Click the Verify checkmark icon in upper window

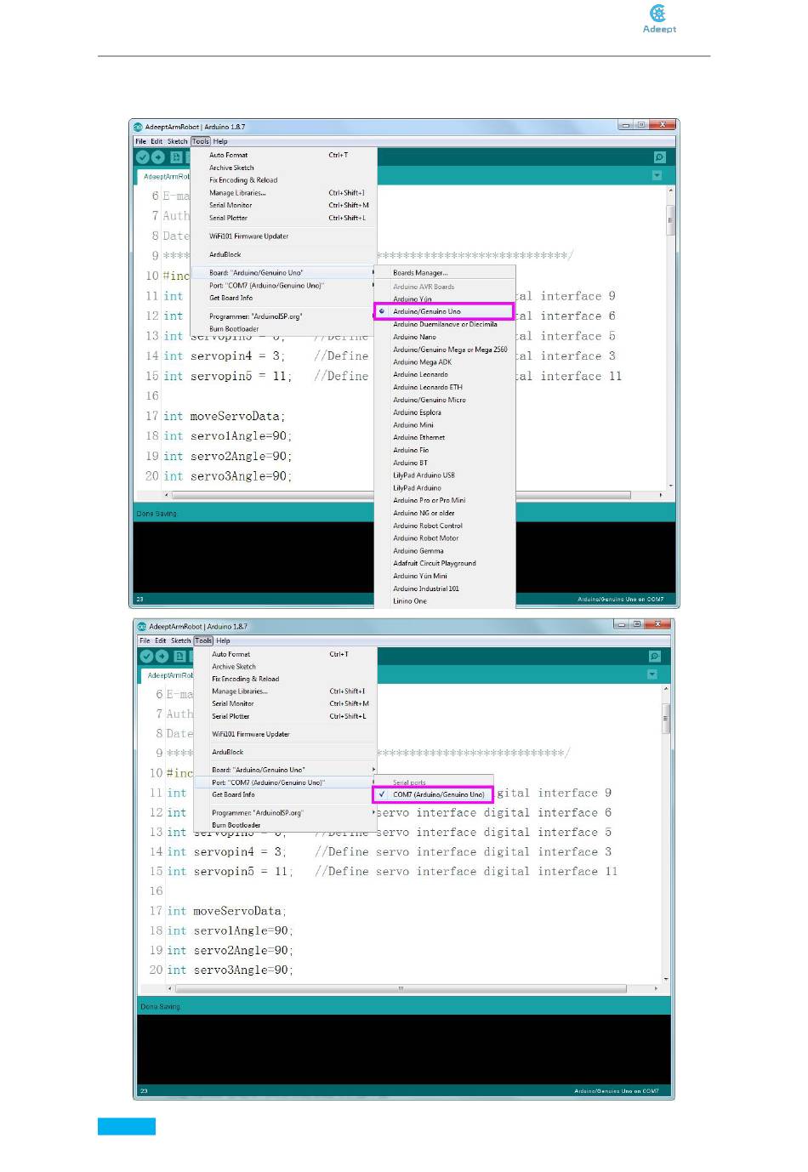[x=143, y=157]
